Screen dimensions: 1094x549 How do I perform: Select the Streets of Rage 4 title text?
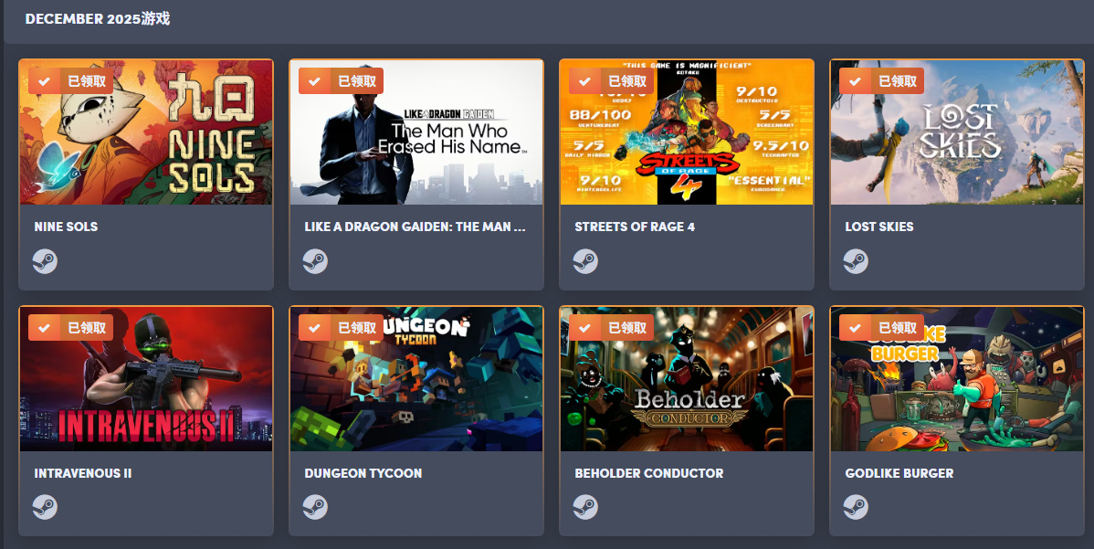click(x=635, y=227)
